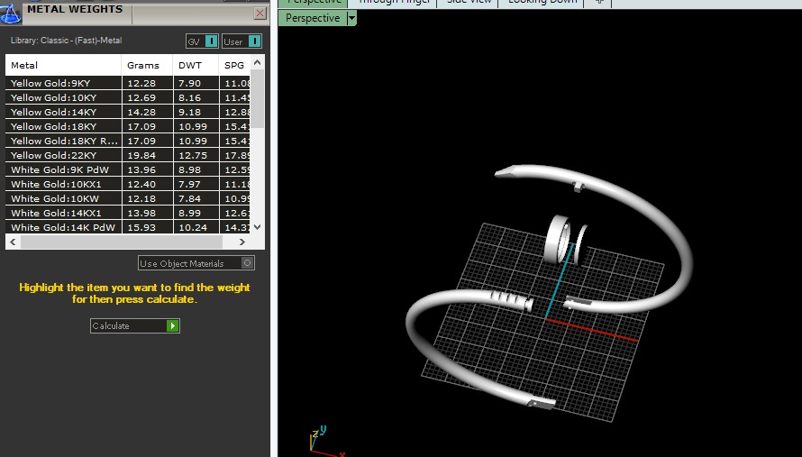The height and width of the screenshot is (457, 802).
Task: Click the 14.28 grams cell
Action: click(147, 112)
